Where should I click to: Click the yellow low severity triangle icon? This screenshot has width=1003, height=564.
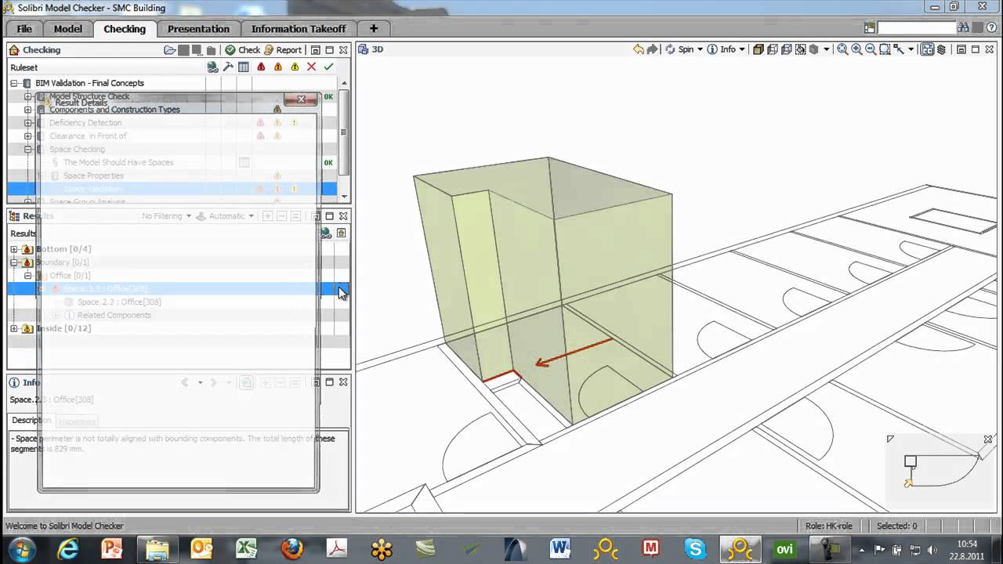pos(295,67)
